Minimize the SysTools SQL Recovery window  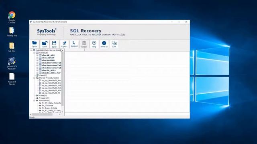[172, 22]
